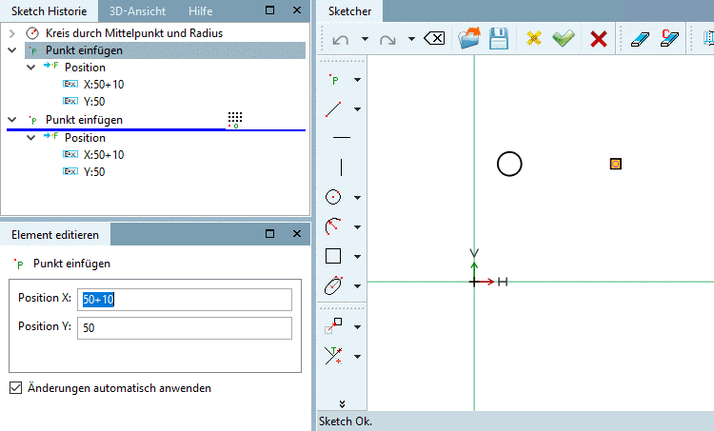Select the horizontal line tool

[x=342, y=137]
